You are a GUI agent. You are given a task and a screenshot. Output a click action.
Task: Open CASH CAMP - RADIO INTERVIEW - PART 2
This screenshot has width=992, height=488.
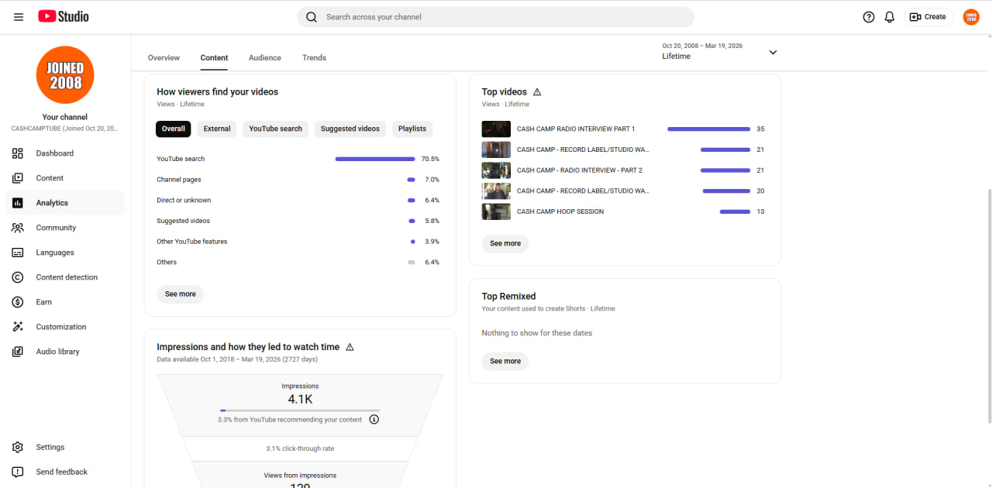(x=580, y=170)
